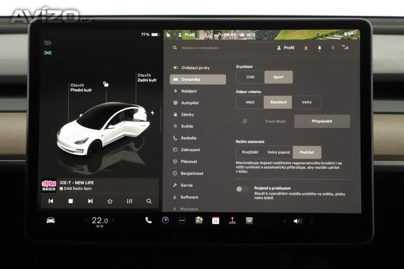
Task: Open the phone app in bottom dock
Action: tap(148, 221)
